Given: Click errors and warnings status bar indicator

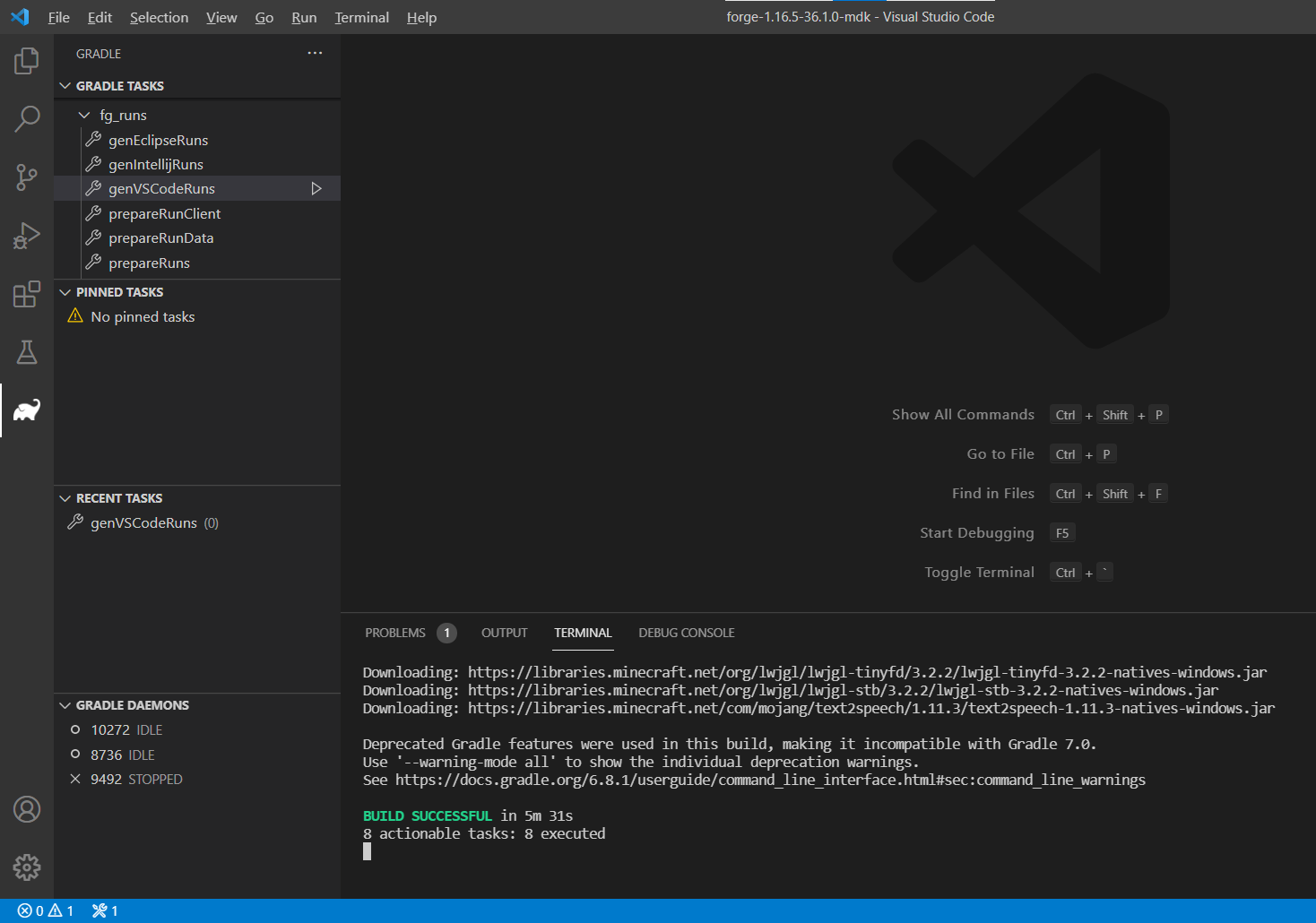Looking at the screenshot, I should (x=46, y=910).
